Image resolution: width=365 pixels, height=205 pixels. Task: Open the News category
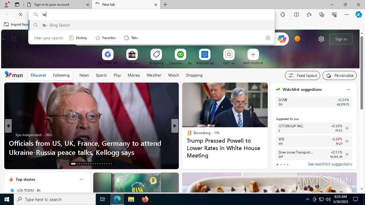pyautogui.click(x=84, y=75)
